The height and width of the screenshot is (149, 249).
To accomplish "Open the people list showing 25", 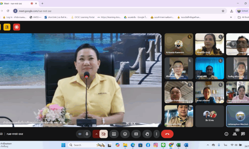I will click(x=234, y=134).
